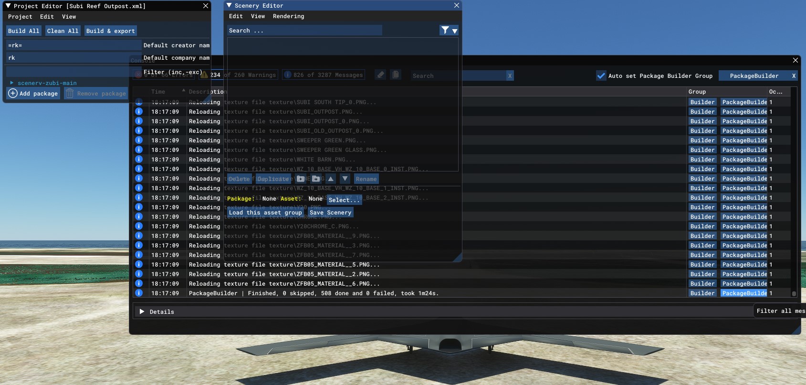Click the move down arrow in Scenery Editor
The width and height of the screenshot is (806, 385).
click(345, 179)
